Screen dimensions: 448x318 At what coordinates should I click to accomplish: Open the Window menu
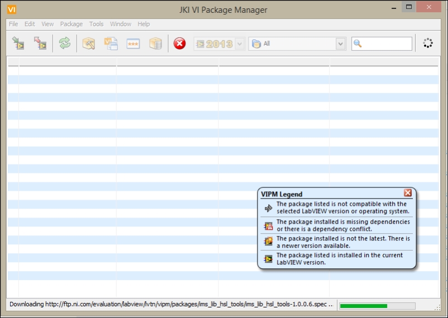point(121,24)
